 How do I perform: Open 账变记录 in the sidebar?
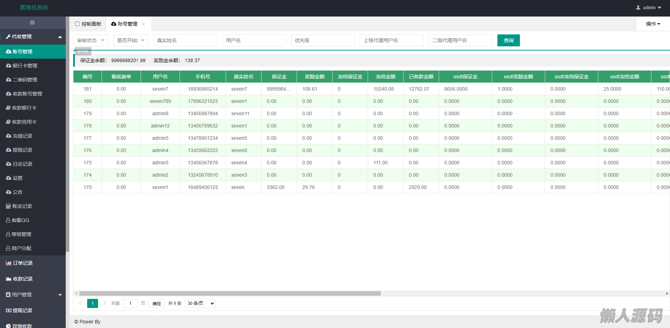tap(22, 206)
